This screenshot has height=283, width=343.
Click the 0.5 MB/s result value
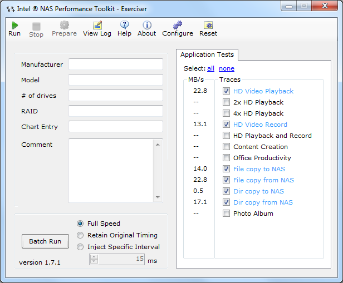point(198,191)
